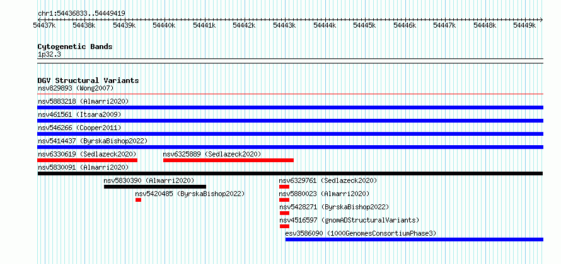
Task: Open the nsv5883218 (Almarri2020) label
Action: (83, 101)
